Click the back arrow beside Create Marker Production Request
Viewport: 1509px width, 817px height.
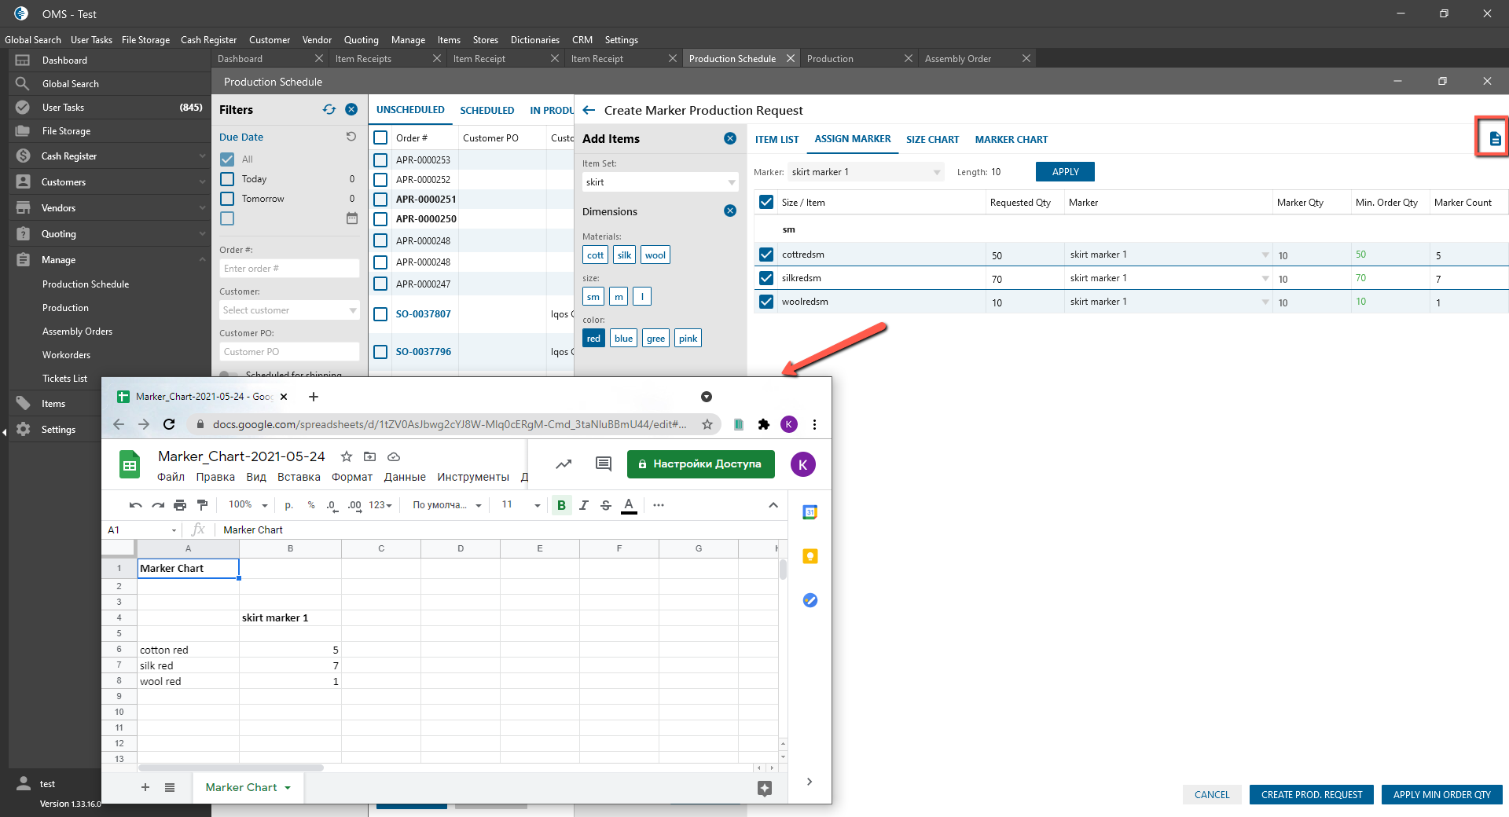point(589,111)
